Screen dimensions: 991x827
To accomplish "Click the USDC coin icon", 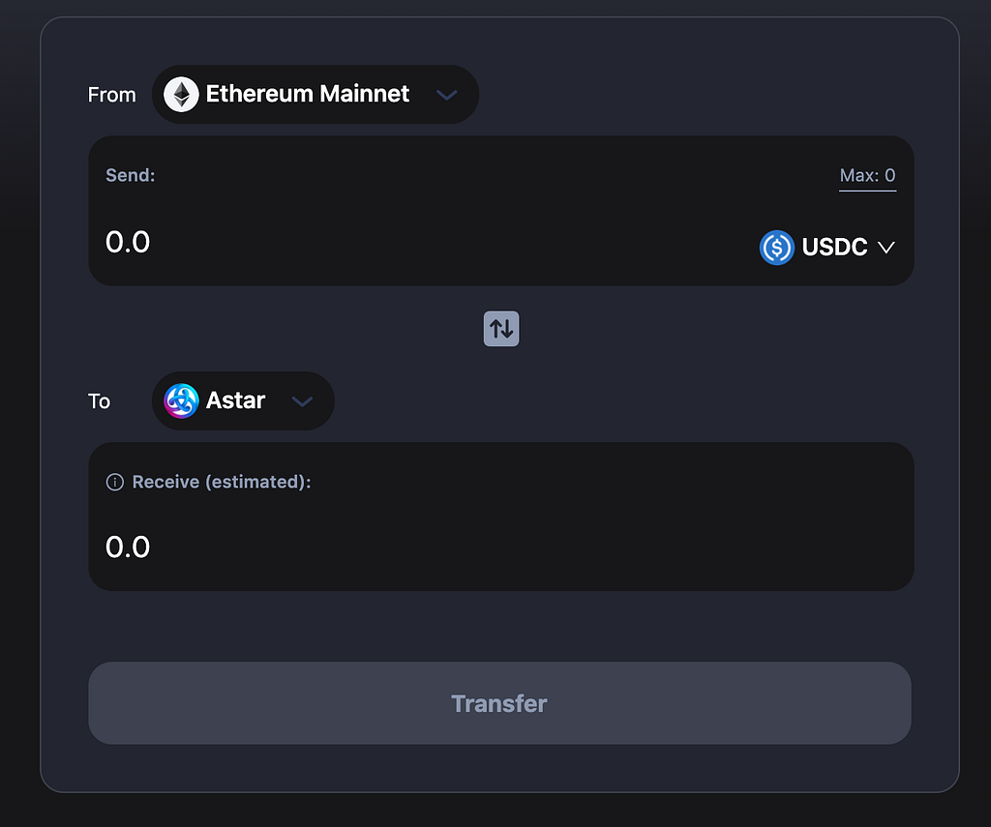I will pyautogui.click(x=777, y=247).
